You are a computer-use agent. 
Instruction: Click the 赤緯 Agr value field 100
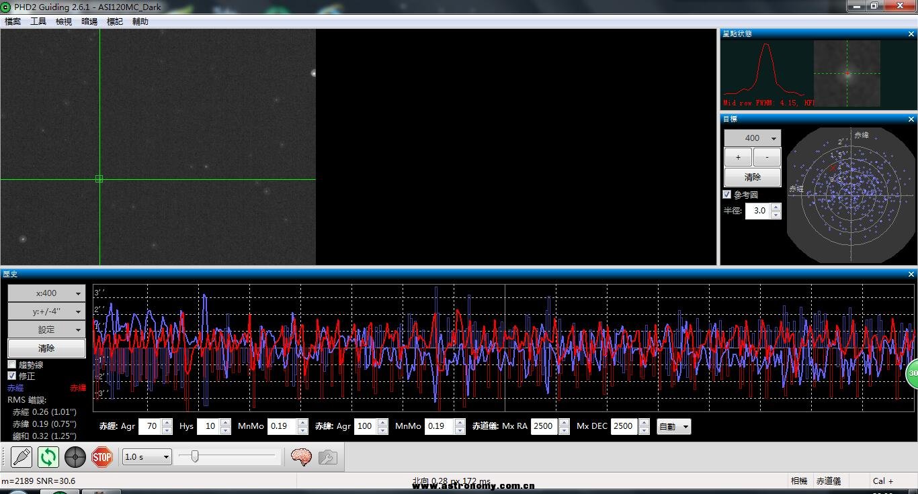[x=366, y=426]
